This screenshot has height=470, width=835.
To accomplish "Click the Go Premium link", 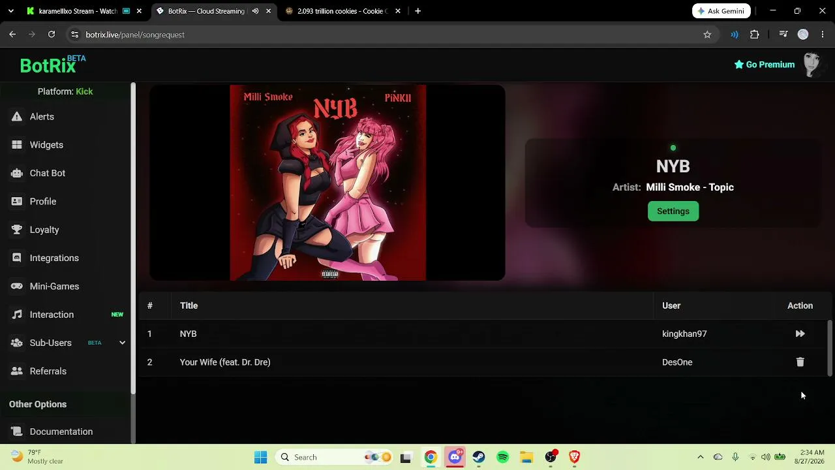I will (764, 65).
